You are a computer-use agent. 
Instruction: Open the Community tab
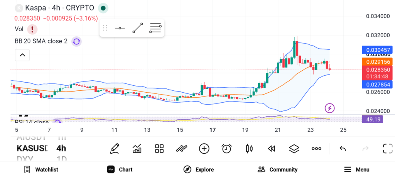[278, 170]
